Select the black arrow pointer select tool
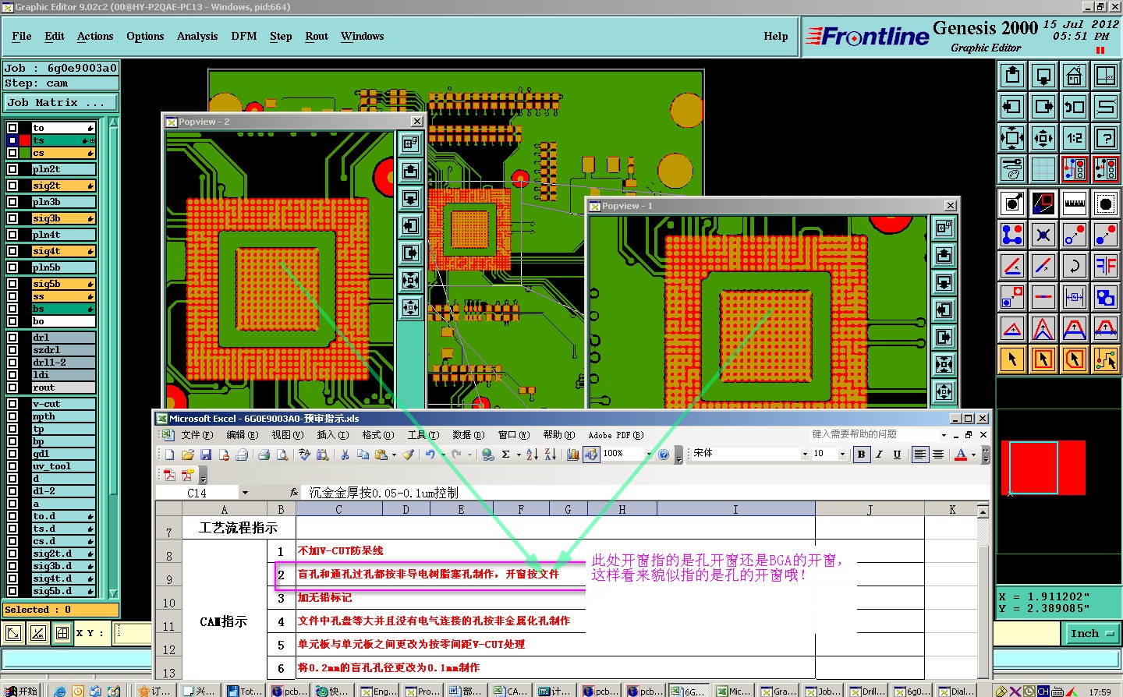Viewport: 1123px width, 697px height. point(1012,359)
